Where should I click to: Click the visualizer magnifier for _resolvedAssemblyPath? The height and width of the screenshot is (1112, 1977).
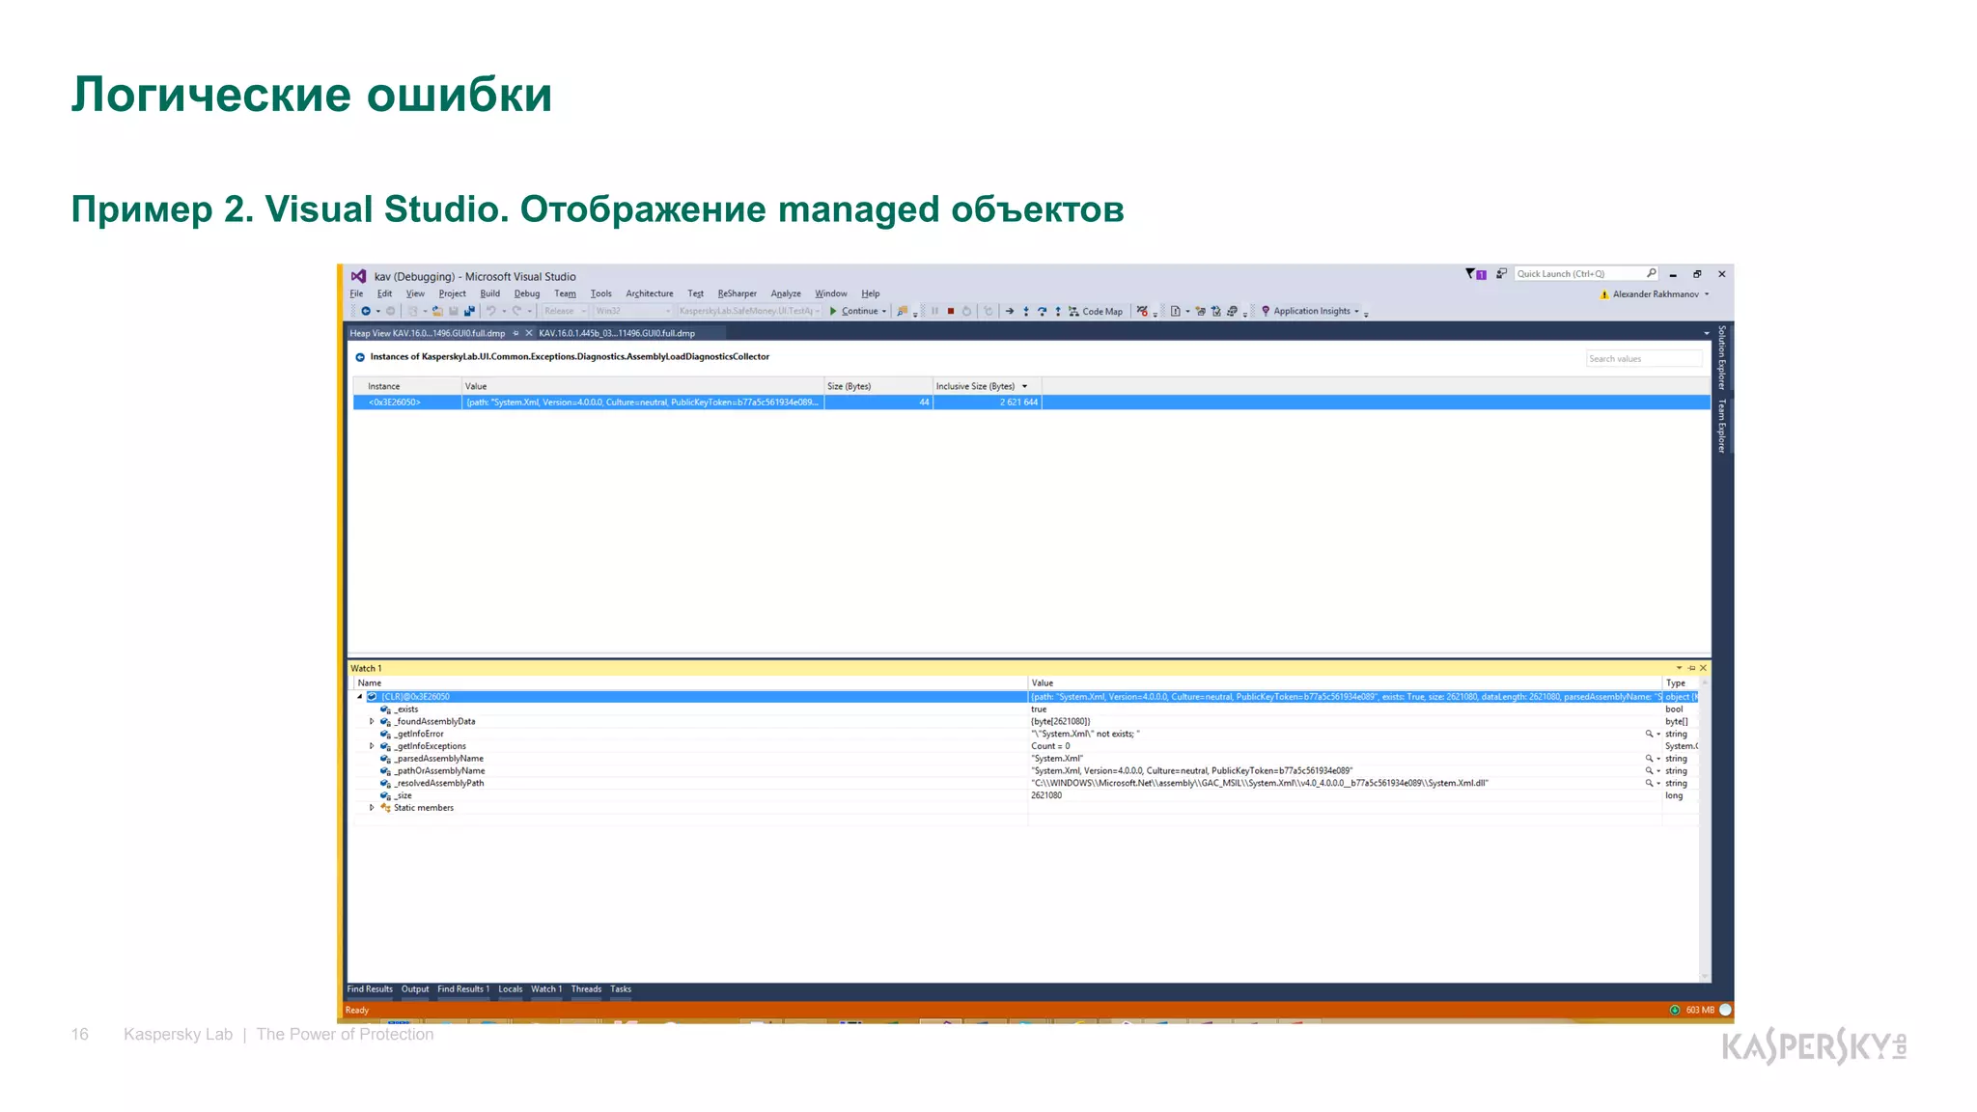1650,784
